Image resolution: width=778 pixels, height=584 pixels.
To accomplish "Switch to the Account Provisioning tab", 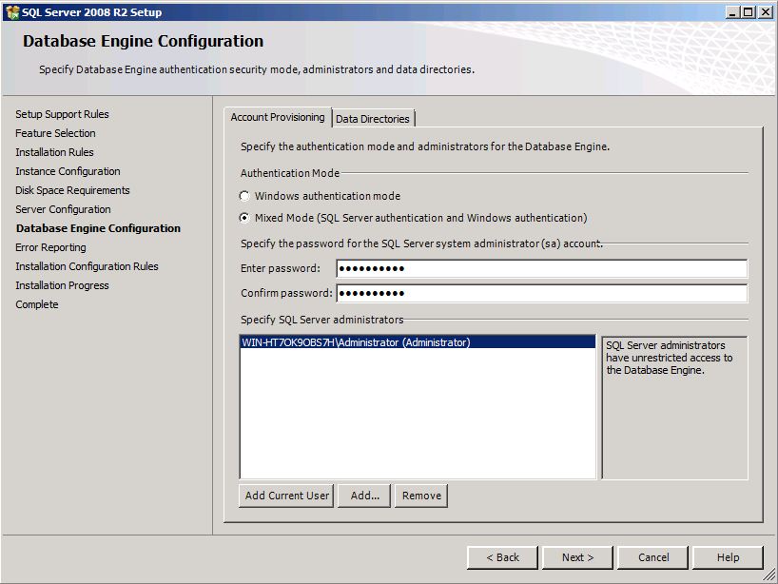I will 279,118.
